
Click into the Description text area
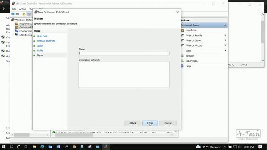point(124,75)
